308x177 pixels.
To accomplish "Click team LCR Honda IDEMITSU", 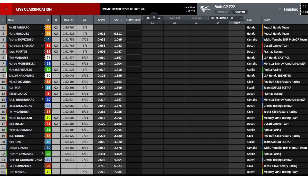I will click(x=277, y=76).
